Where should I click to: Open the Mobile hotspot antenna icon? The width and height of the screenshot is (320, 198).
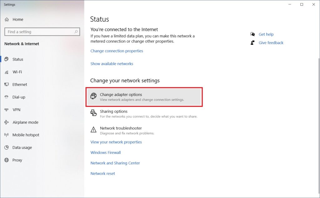pos(7,135)
